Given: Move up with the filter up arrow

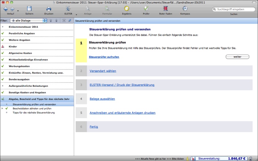Looking at the screenshot, I should point(51,21).
